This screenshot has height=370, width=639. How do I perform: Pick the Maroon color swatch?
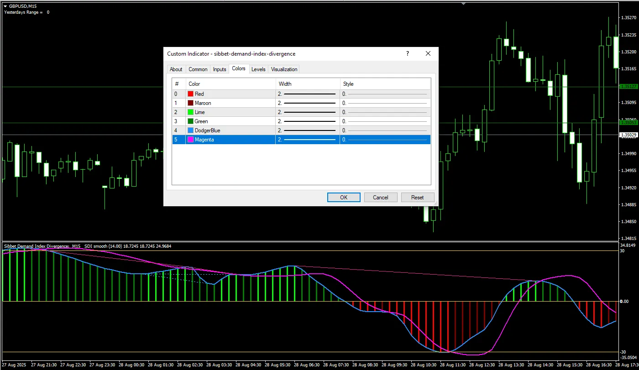pyautogui.click(x=191, y=103)
